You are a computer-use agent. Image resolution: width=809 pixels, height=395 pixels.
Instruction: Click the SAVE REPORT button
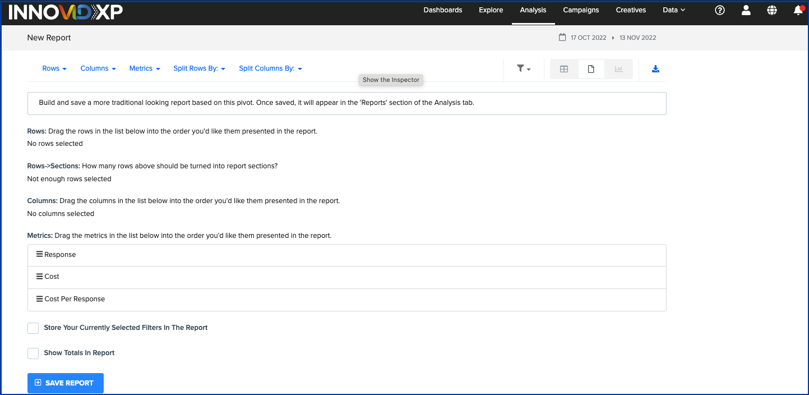(66, 383)
